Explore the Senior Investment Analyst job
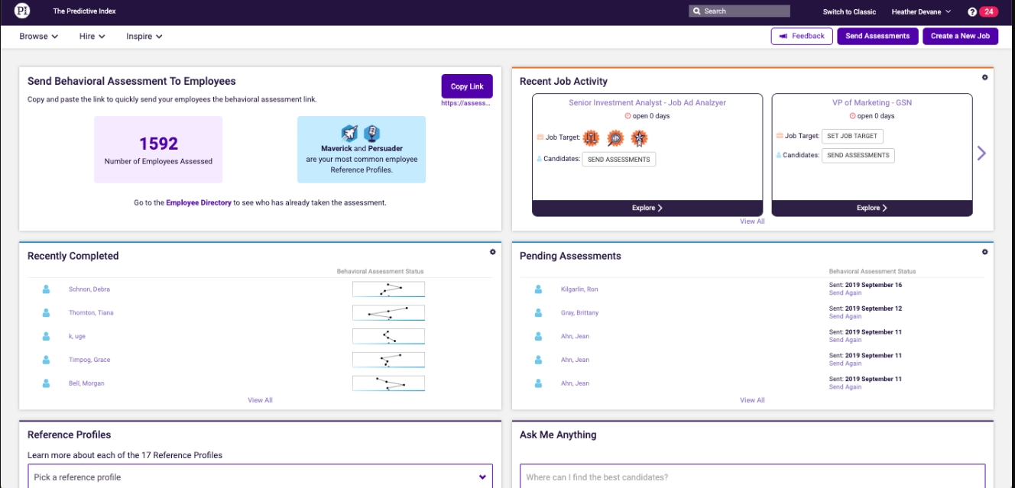The width and height of the screenshot is (1015, 488). (647, 208)
